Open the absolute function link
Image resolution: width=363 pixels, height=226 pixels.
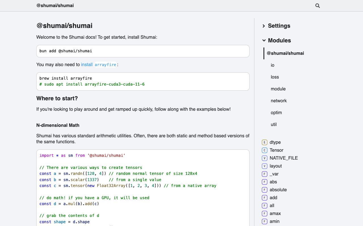coord(278,190)
